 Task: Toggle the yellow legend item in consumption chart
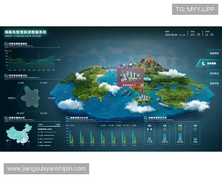tap(126, 125)
